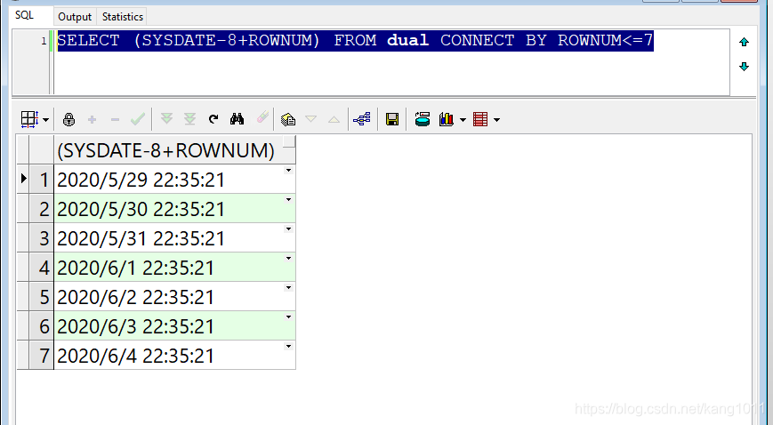
Task: Select cell 2020/6/2 22:35:21
Action: [x=174, y=296]
